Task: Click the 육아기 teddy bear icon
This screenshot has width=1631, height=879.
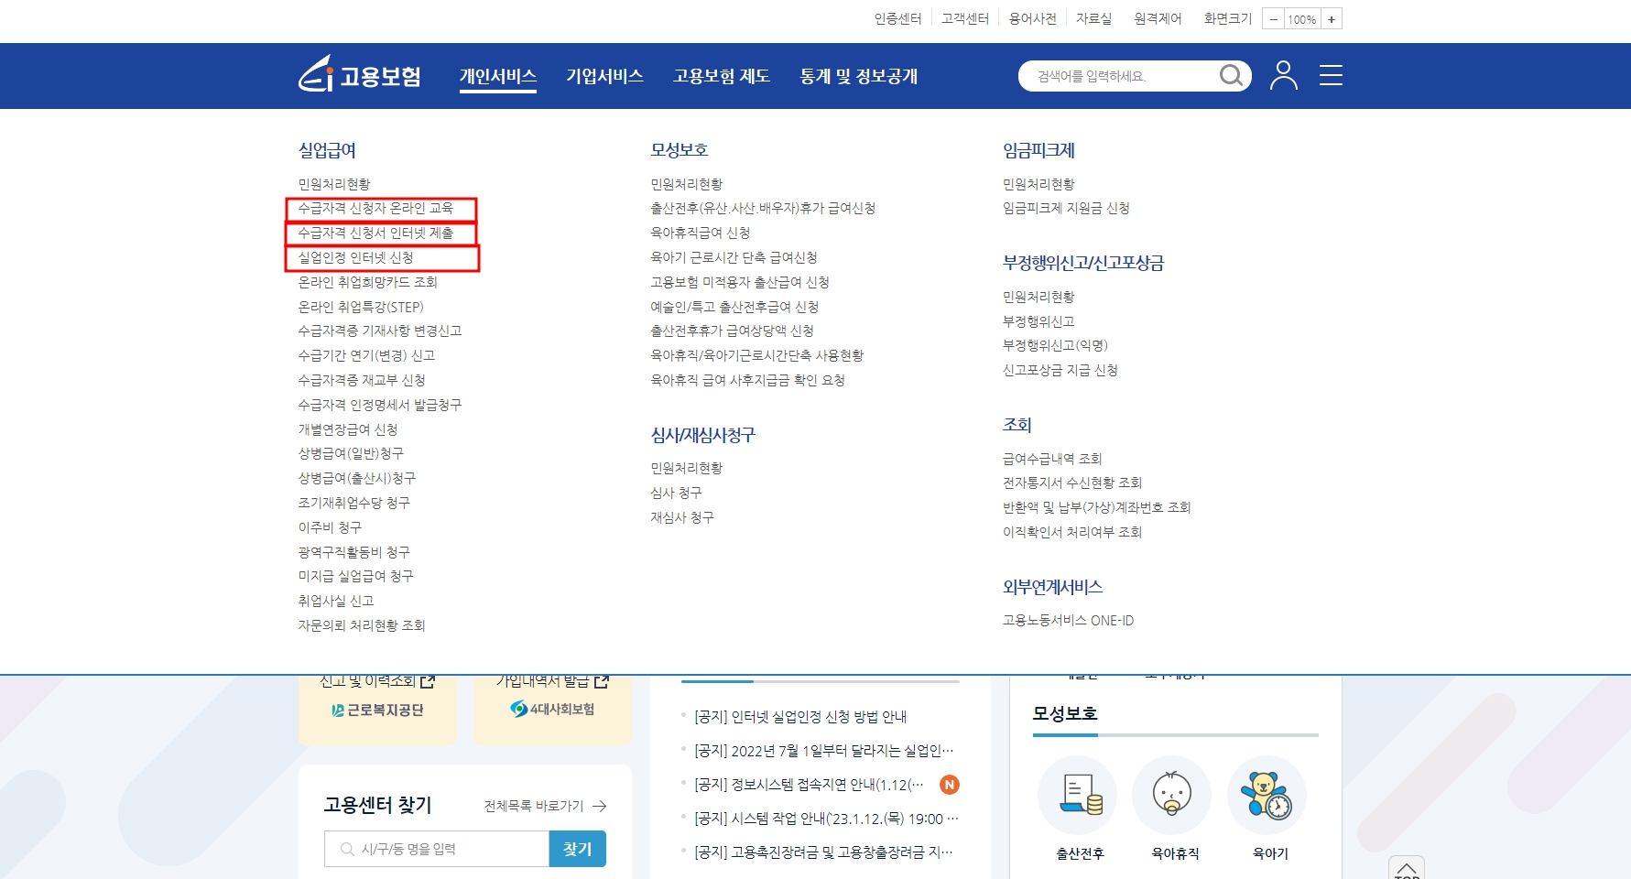Action: (x=1267, y=795)
